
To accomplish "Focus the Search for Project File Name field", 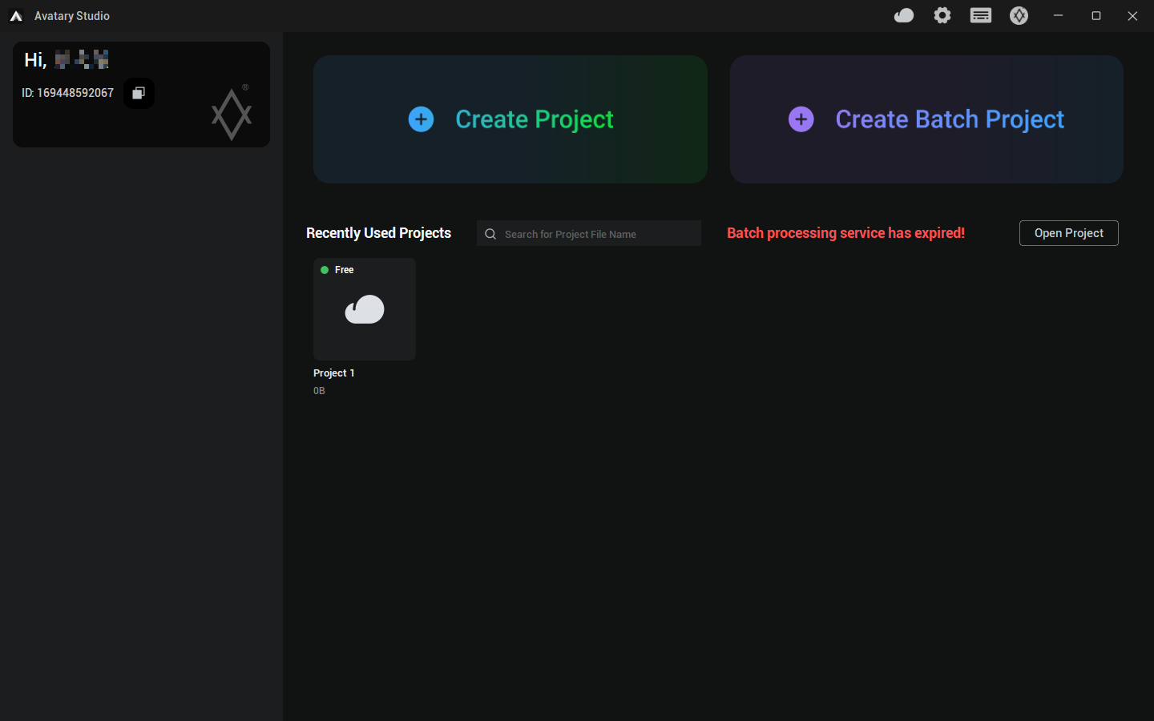I will (x=597, y=234).
